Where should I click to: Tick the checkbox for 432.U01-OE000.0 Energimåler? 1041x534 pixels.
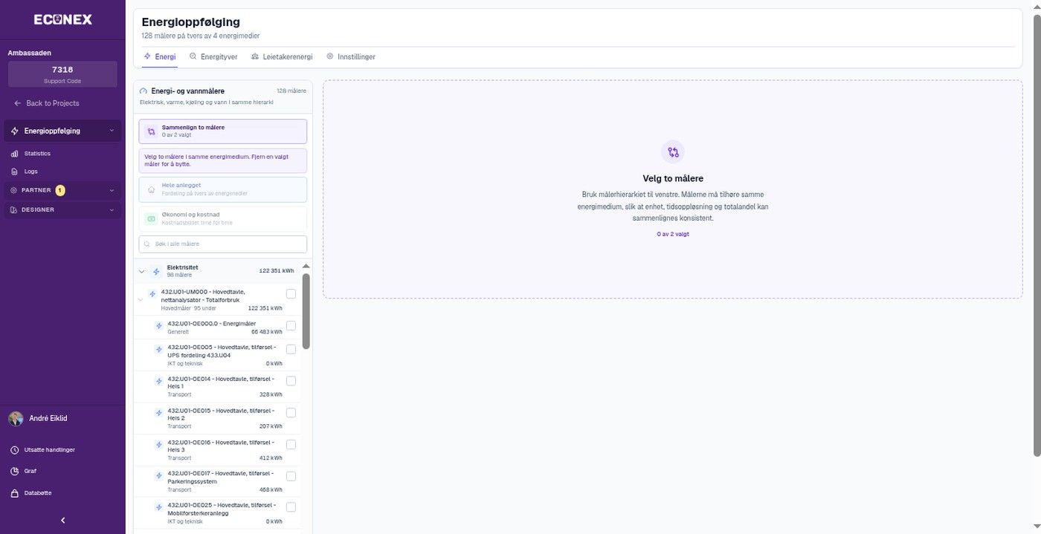click(x=291, y=326)
